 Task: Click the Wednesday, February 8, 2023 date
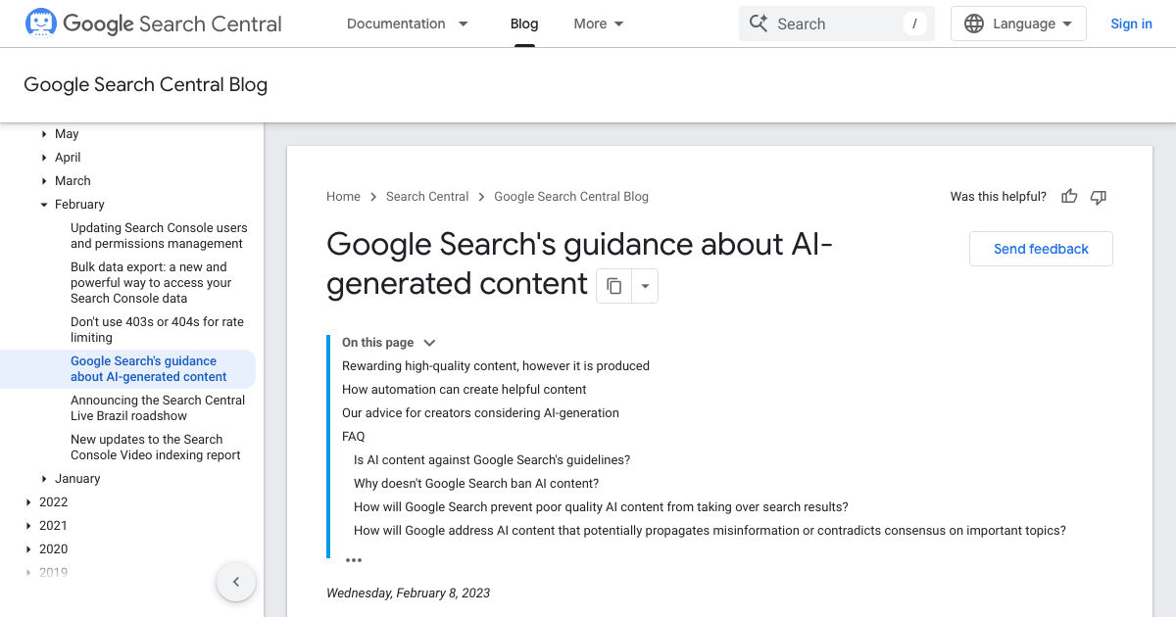409,593
